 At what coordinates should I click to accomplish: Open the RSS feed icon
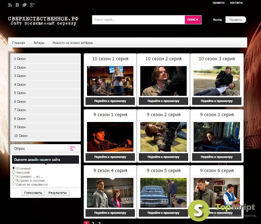[10, 5]
